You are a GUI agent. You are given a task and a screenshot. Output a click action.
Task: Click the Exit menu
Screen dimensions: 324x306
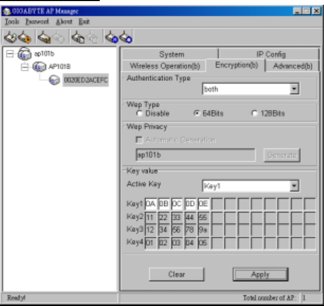point(84,22)
